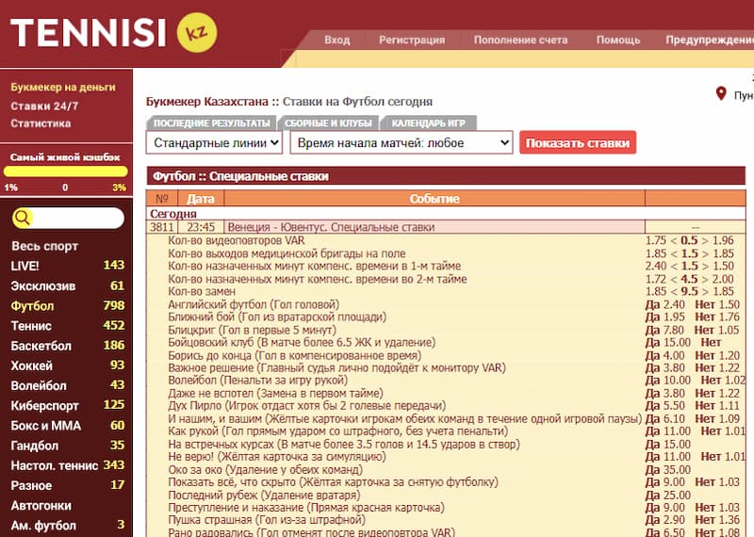Click Нет 1.36 for Пушка страшная
Screen dimensions: 754x537
717,520
